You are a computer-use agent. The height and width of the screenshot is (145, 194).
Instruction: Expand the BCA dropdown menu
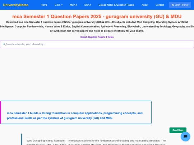point(88,5)
